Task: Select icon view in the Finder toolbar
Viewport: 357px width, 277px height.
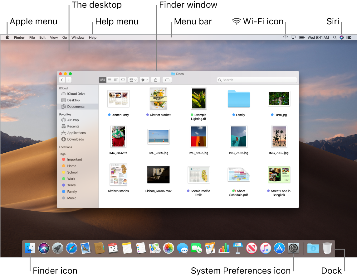Action: click(102, 80)
